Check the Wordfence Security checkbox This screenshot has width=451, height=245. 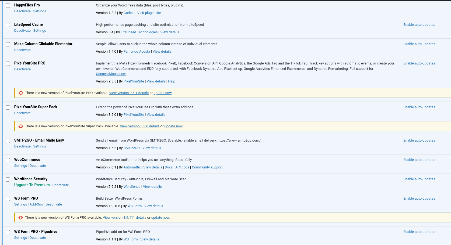[x=8, y=179]
